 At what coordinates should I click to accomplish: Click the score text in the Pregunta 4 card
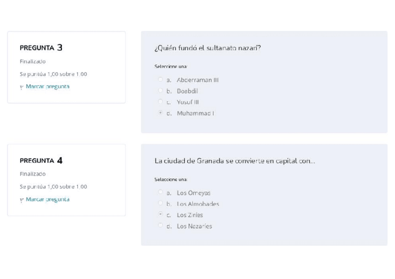click(53, 187)
